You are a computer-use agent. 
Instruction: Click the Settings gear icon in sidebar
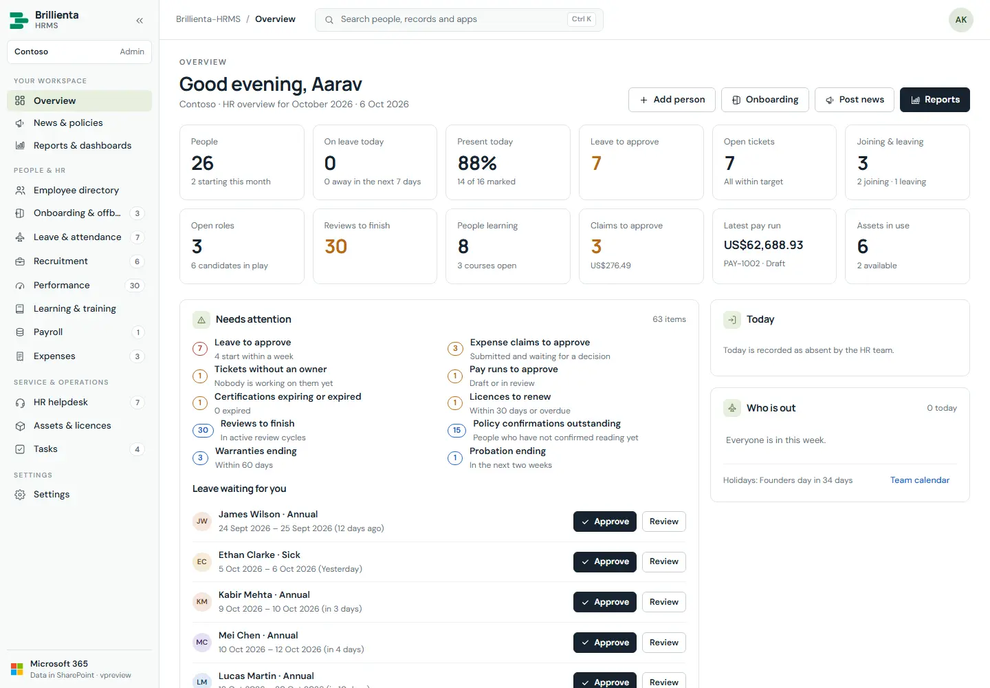[x=20, y=495]
